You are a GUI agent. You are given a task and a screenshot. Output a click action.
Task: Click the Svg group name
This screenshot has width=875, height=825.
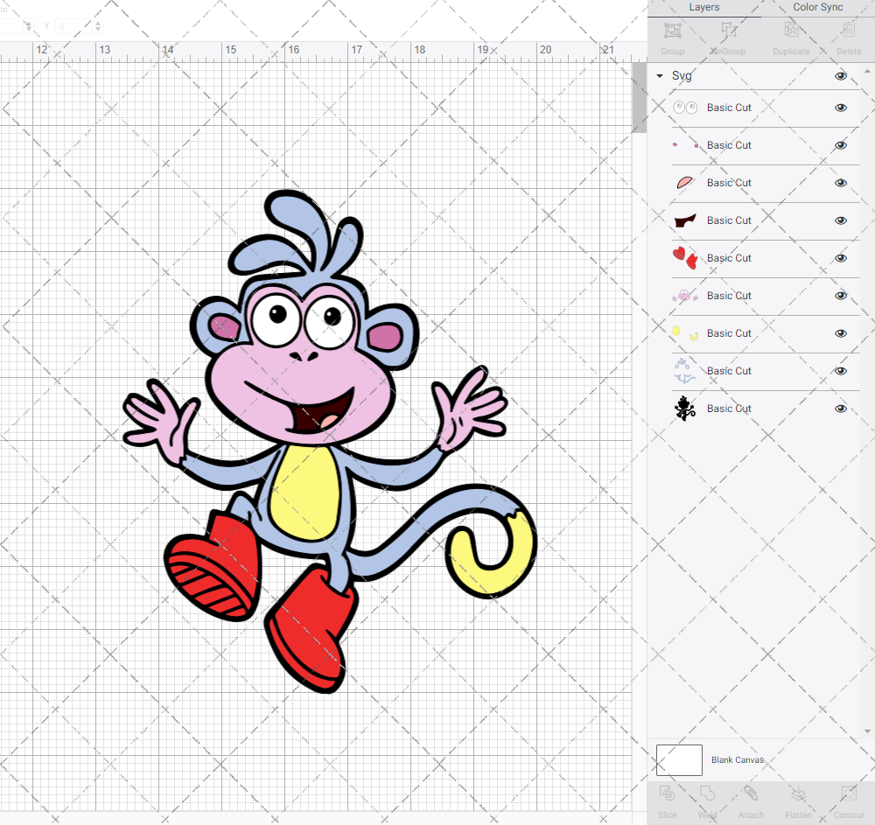(682, 76)
